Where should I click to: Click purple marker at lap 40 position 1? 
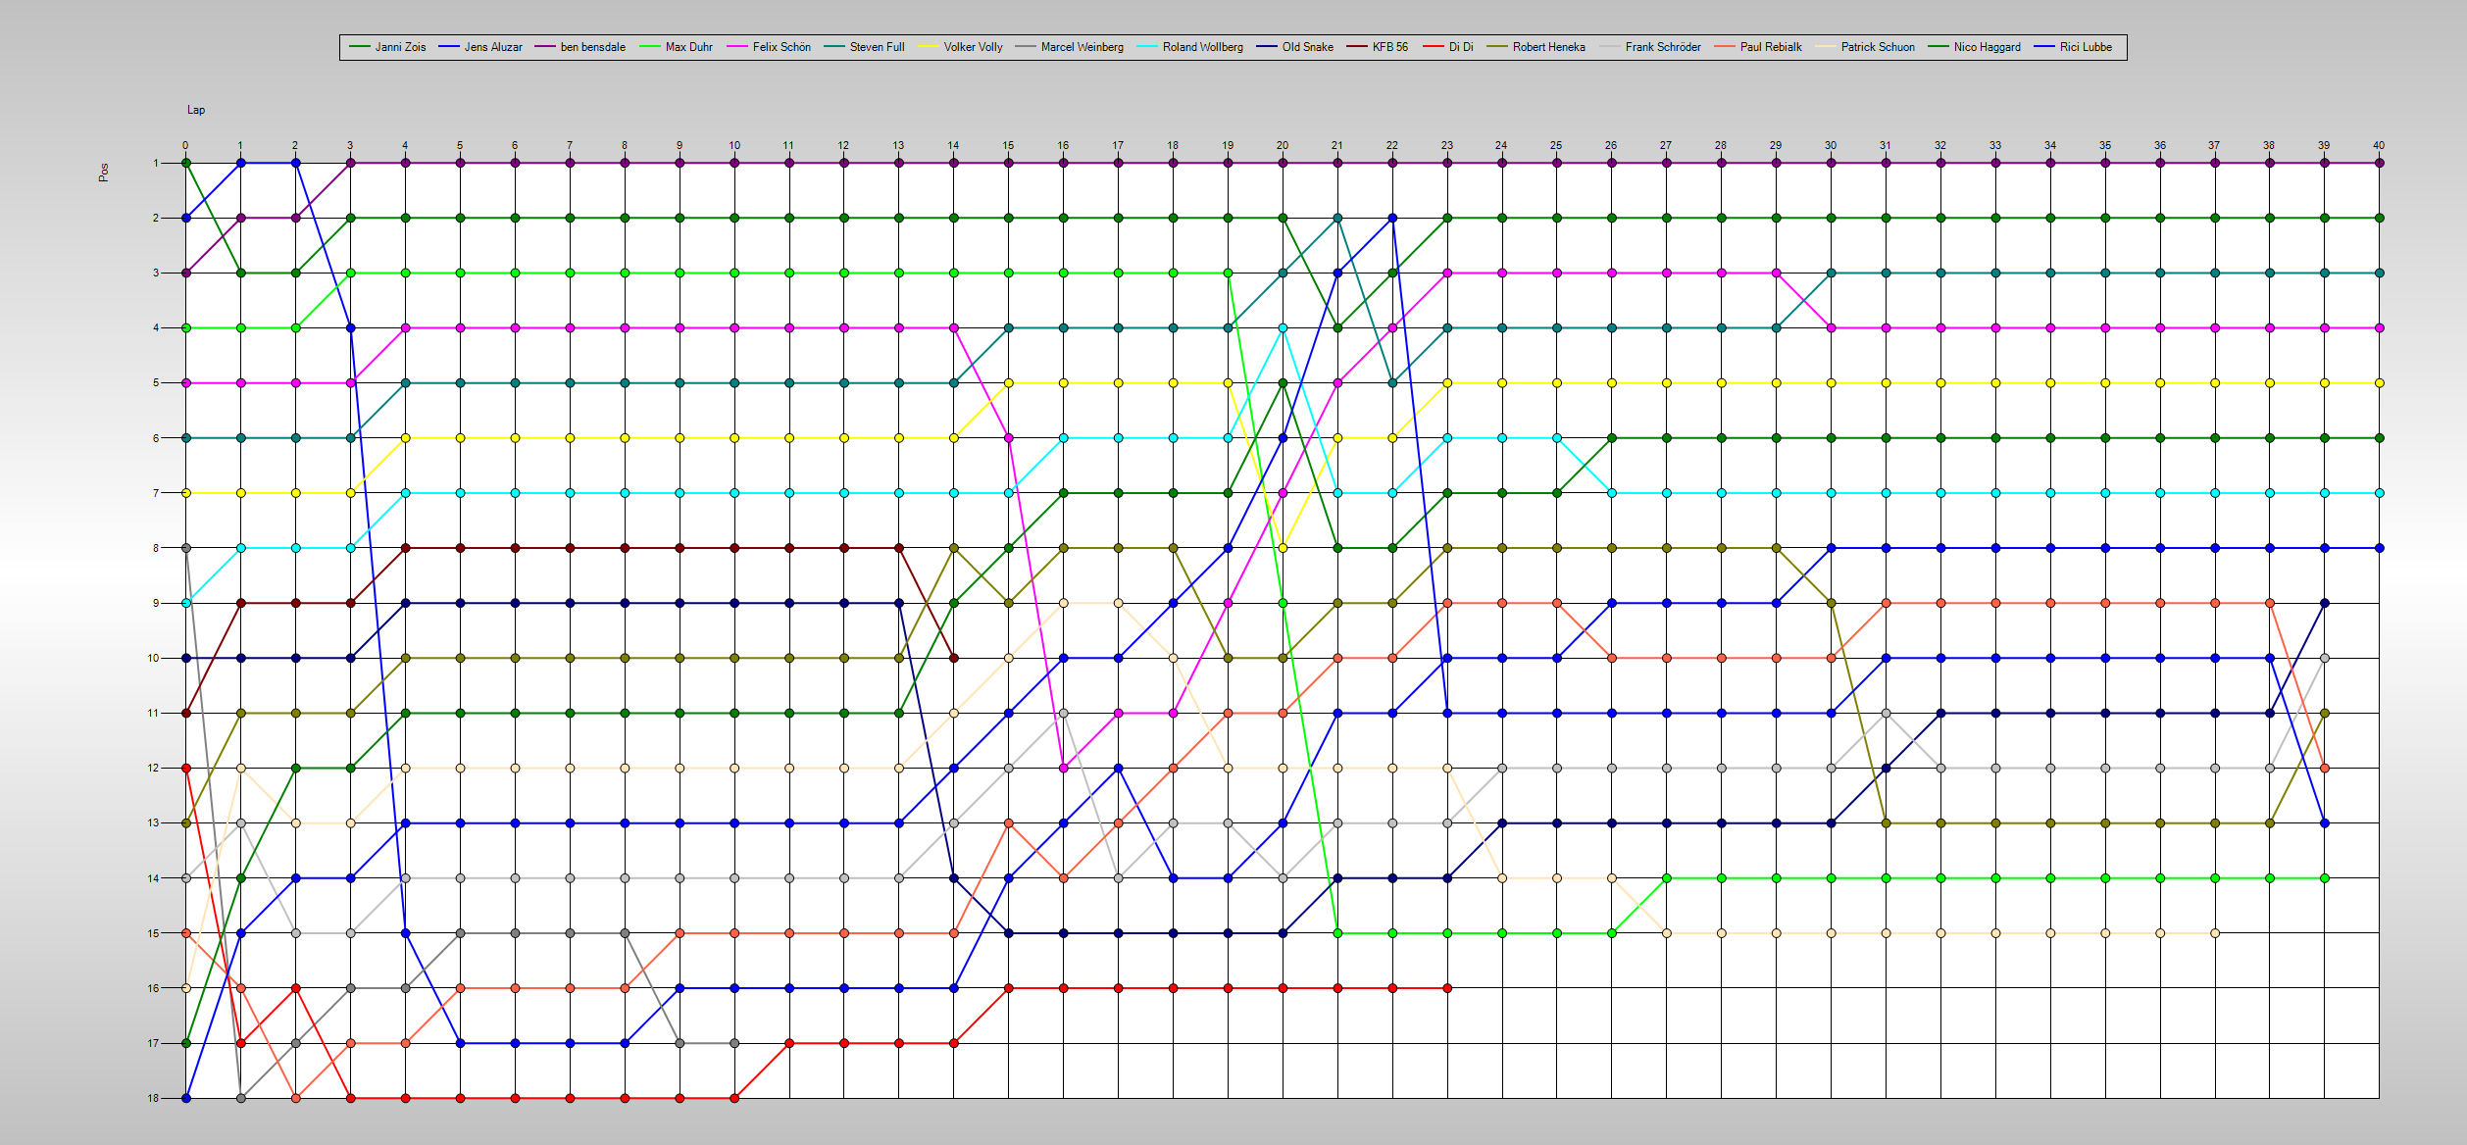tap(2379, 163)
